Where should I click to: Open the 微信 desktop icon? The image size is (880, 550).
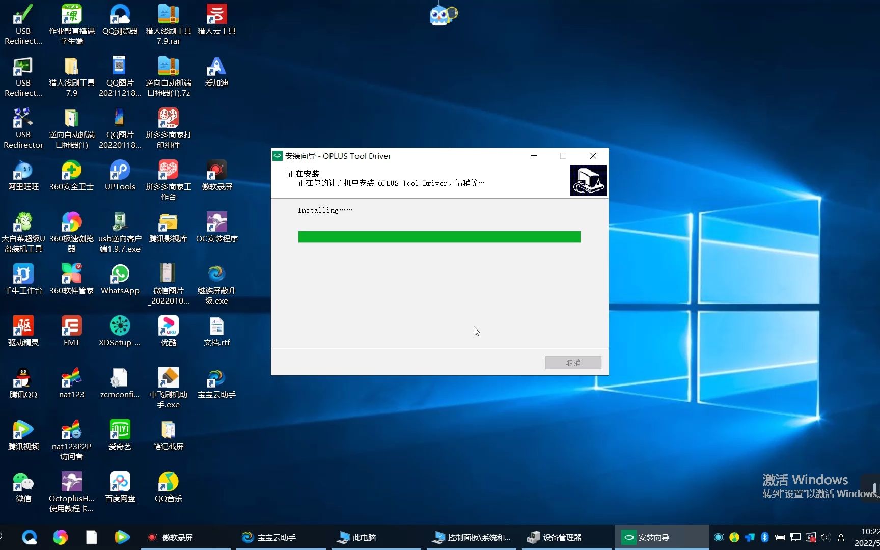click(x=23, y=487)
